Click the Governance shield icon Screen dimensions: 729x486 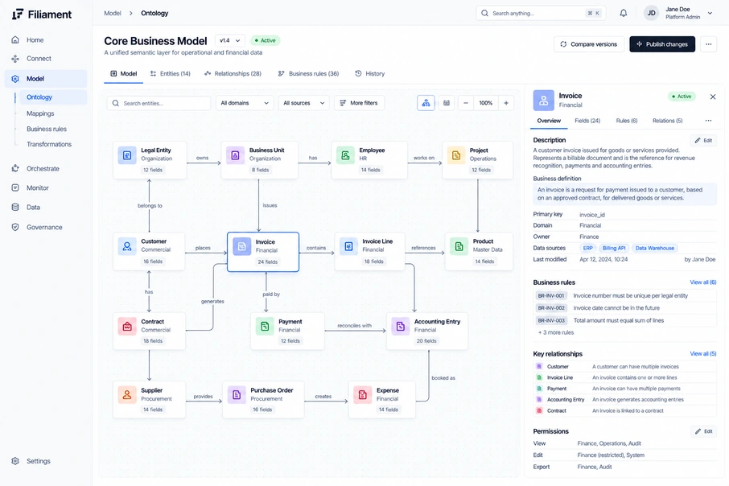[x=15, y=227]
